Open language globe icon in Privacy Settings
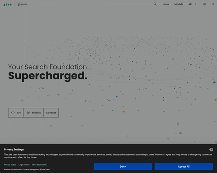The height and width of the screenshot is (173, 217). click(211, 150)
